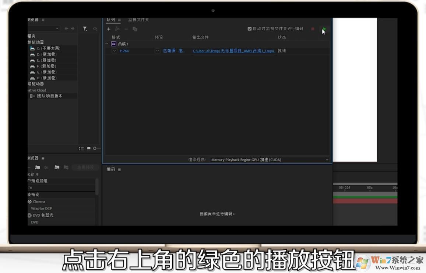Uncheck 自动对监视文件夹进行编码 checkbox
This screenshot has height=273, width=426.
[249, 28]
